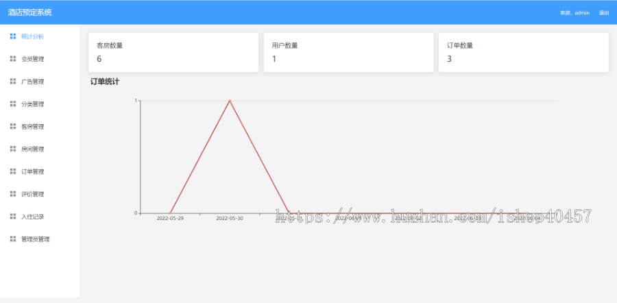Click the grid icon beside 分类管理
The height and width of the screenshot is (303, 617).
13,104
